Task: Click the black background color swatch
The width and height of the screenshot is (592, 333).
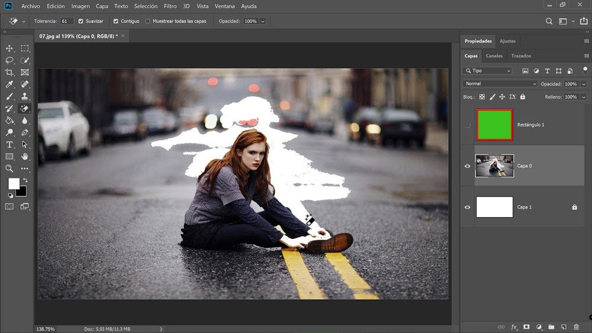Action: (x=22, y=193)
